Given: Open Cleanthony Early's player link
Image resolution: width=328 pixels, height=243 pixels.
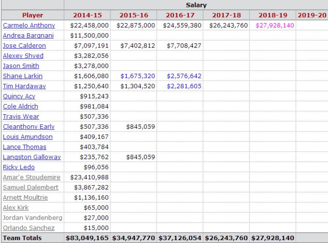Looking at the screenshot, I should pos(29,127).
